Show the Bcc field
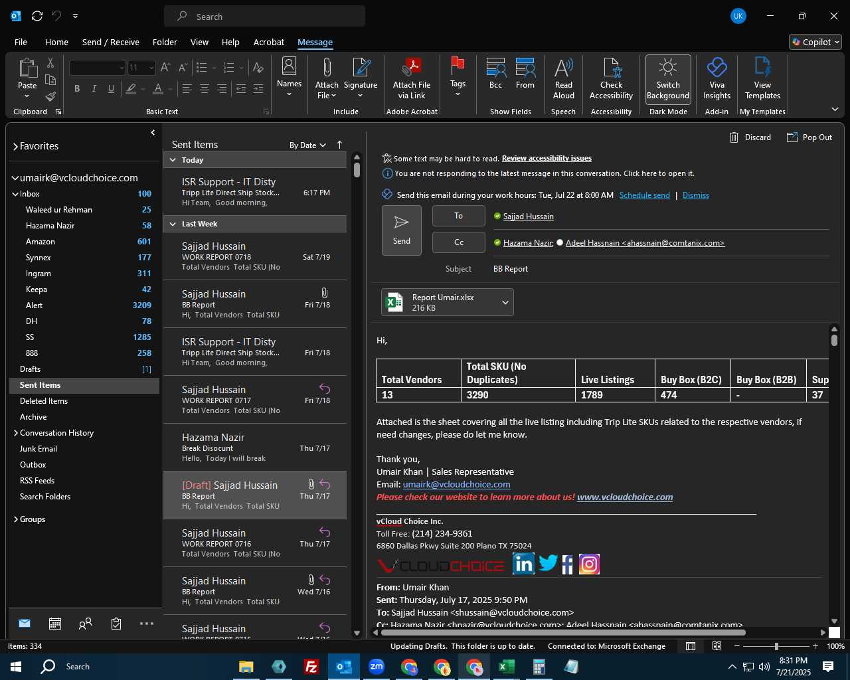The image size is (850, 680). tap(495, 74)
